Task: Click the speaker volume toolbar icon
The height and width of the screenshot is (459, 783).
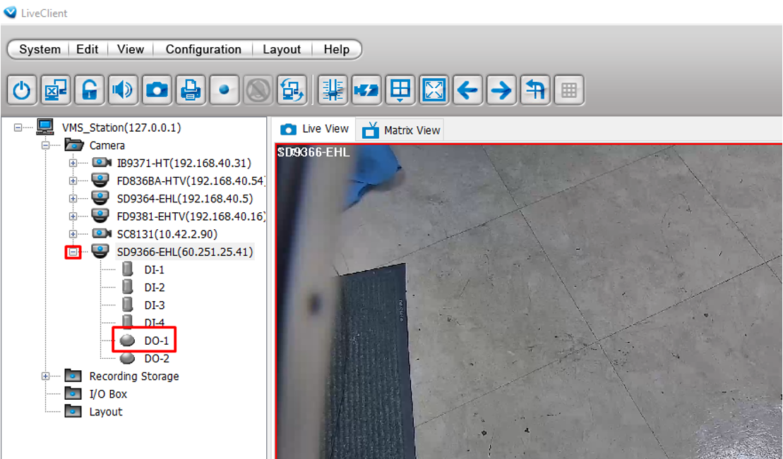Action: [123, 90]
